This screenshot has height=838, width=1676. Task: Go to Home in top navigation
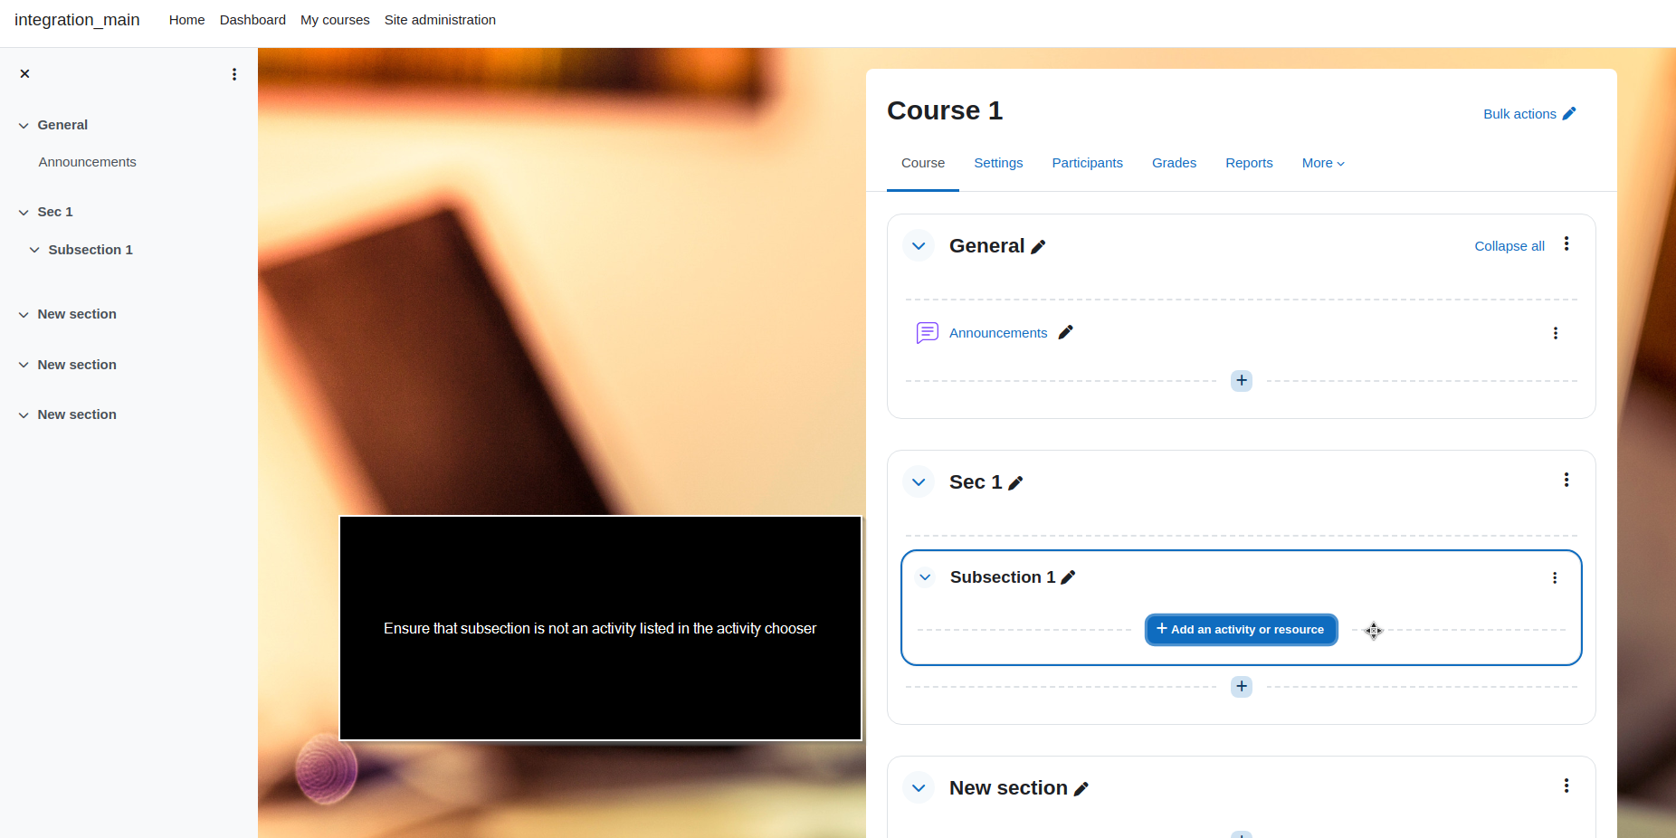186,20
